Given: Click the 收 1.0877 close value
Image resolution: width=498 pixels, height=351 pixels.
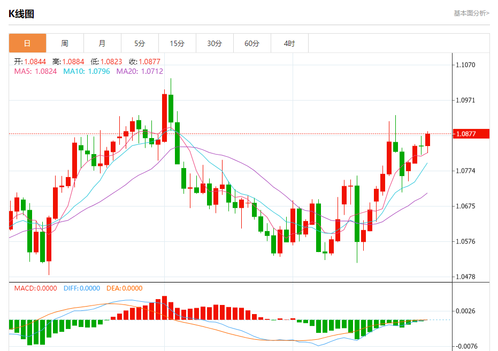Looking at the screenshot, I should coord(144,62).
